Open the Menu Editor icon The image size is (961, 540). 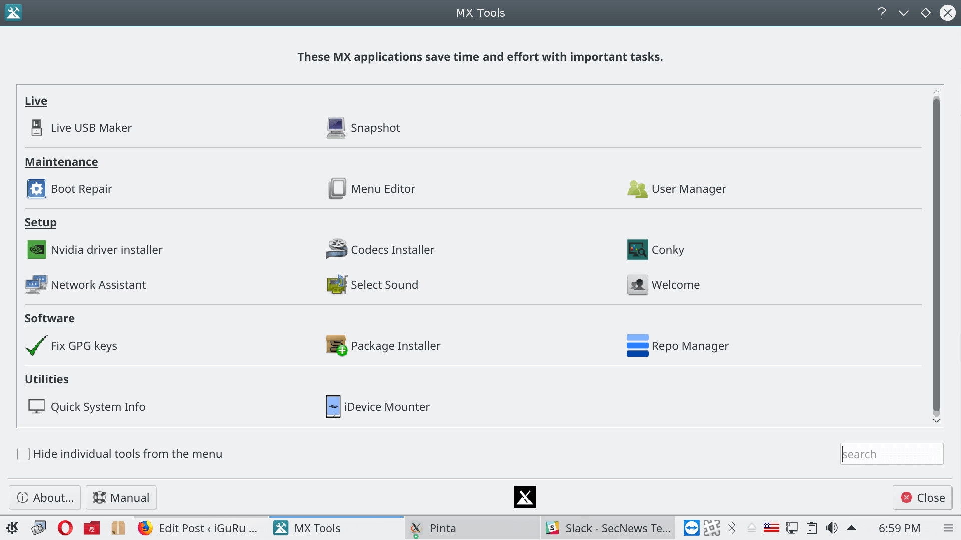point(337,189)
